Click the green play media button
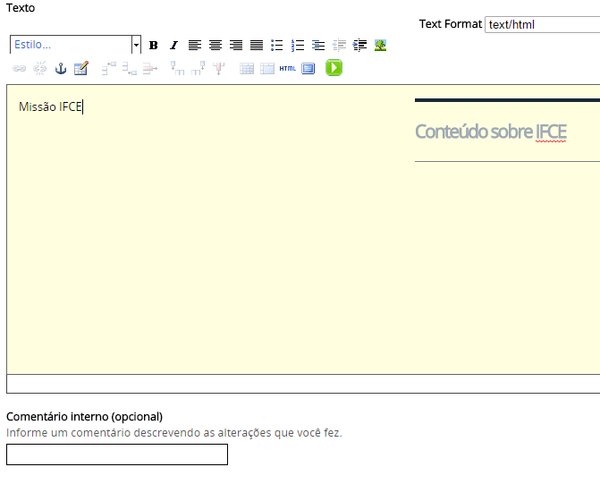This screenshot has height=484, width=600. [x=334, y=68]
